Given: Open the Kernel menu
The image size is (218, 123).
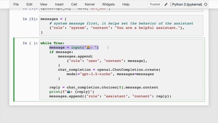Looking at the screenshot, I should [x=90, y=4].
